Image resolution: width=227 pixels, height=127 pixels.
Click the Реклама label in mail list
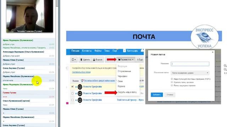[76, 81]
